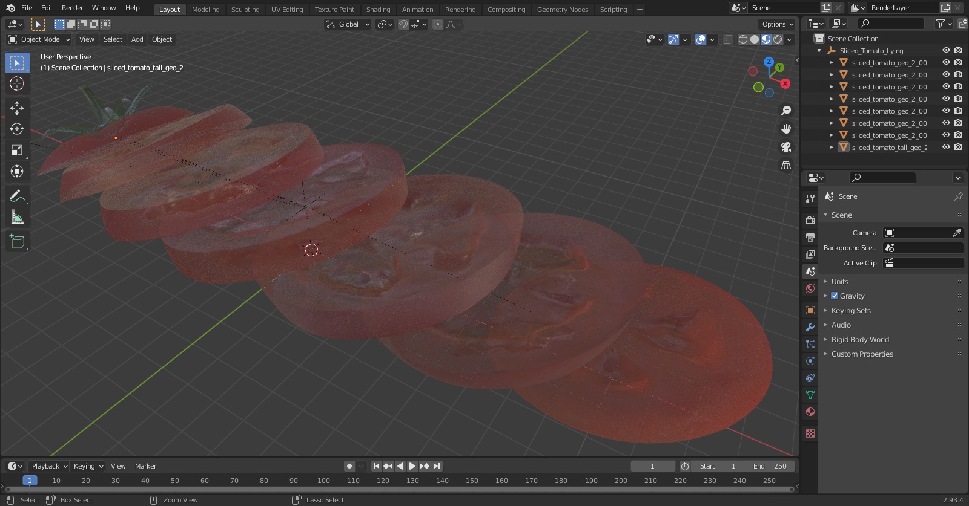Select the Add Cube tool

click(x=17, y=242)
